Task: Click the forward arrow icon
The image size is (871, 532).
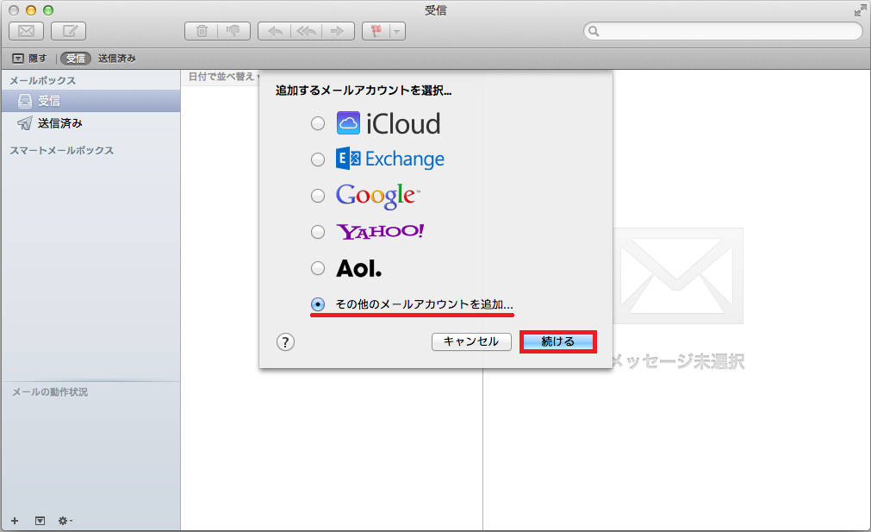Action: pyautogui.click(x=337, y=31)
